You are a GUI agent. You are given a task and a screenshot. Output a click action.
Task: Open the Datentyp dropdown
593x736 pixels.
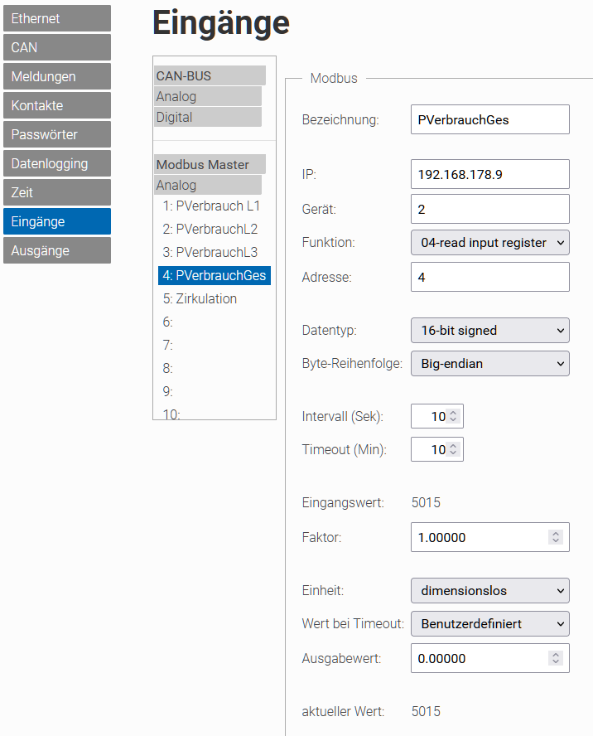[x=490, y=331]
